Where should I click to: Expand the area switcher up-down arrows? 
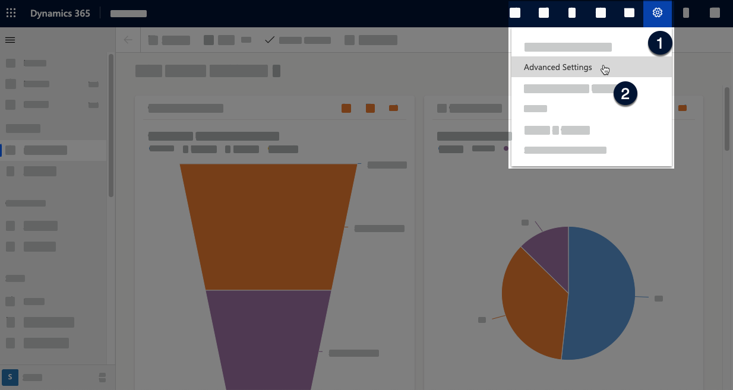tap(102, 377)
